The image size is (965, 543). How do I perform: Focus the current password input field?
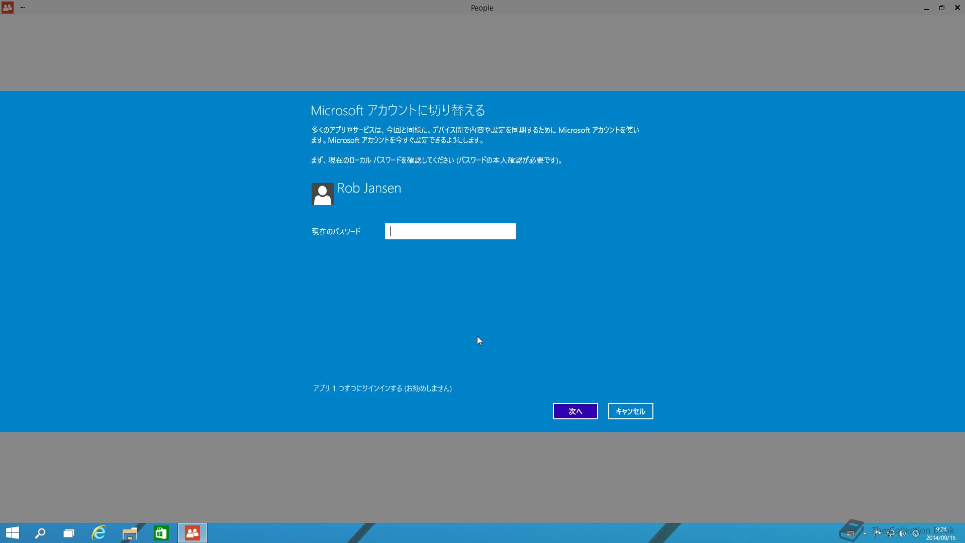(450, 231)
